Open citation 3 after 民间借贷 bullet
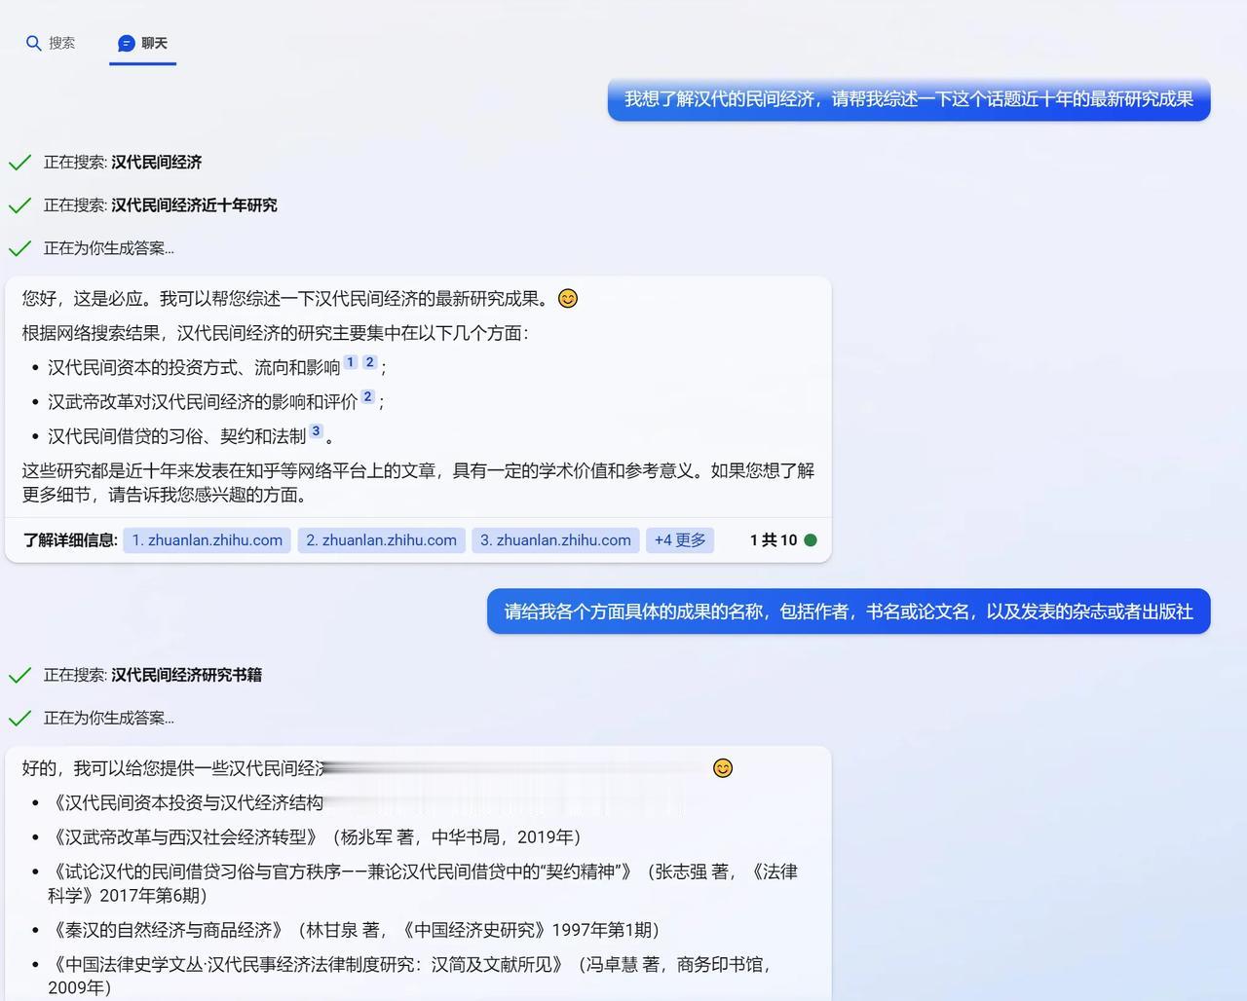This screenshot has height=1001, width=1247. point(316,431)
